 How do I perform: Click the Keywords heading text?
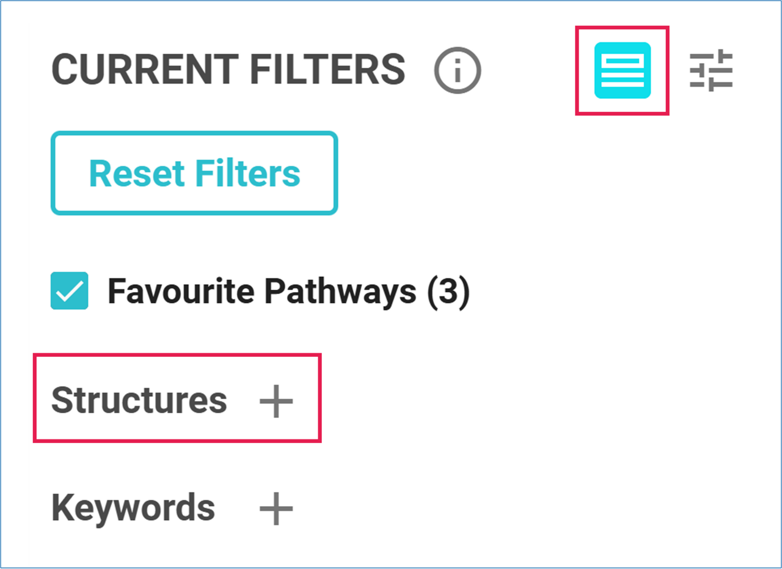133,507
